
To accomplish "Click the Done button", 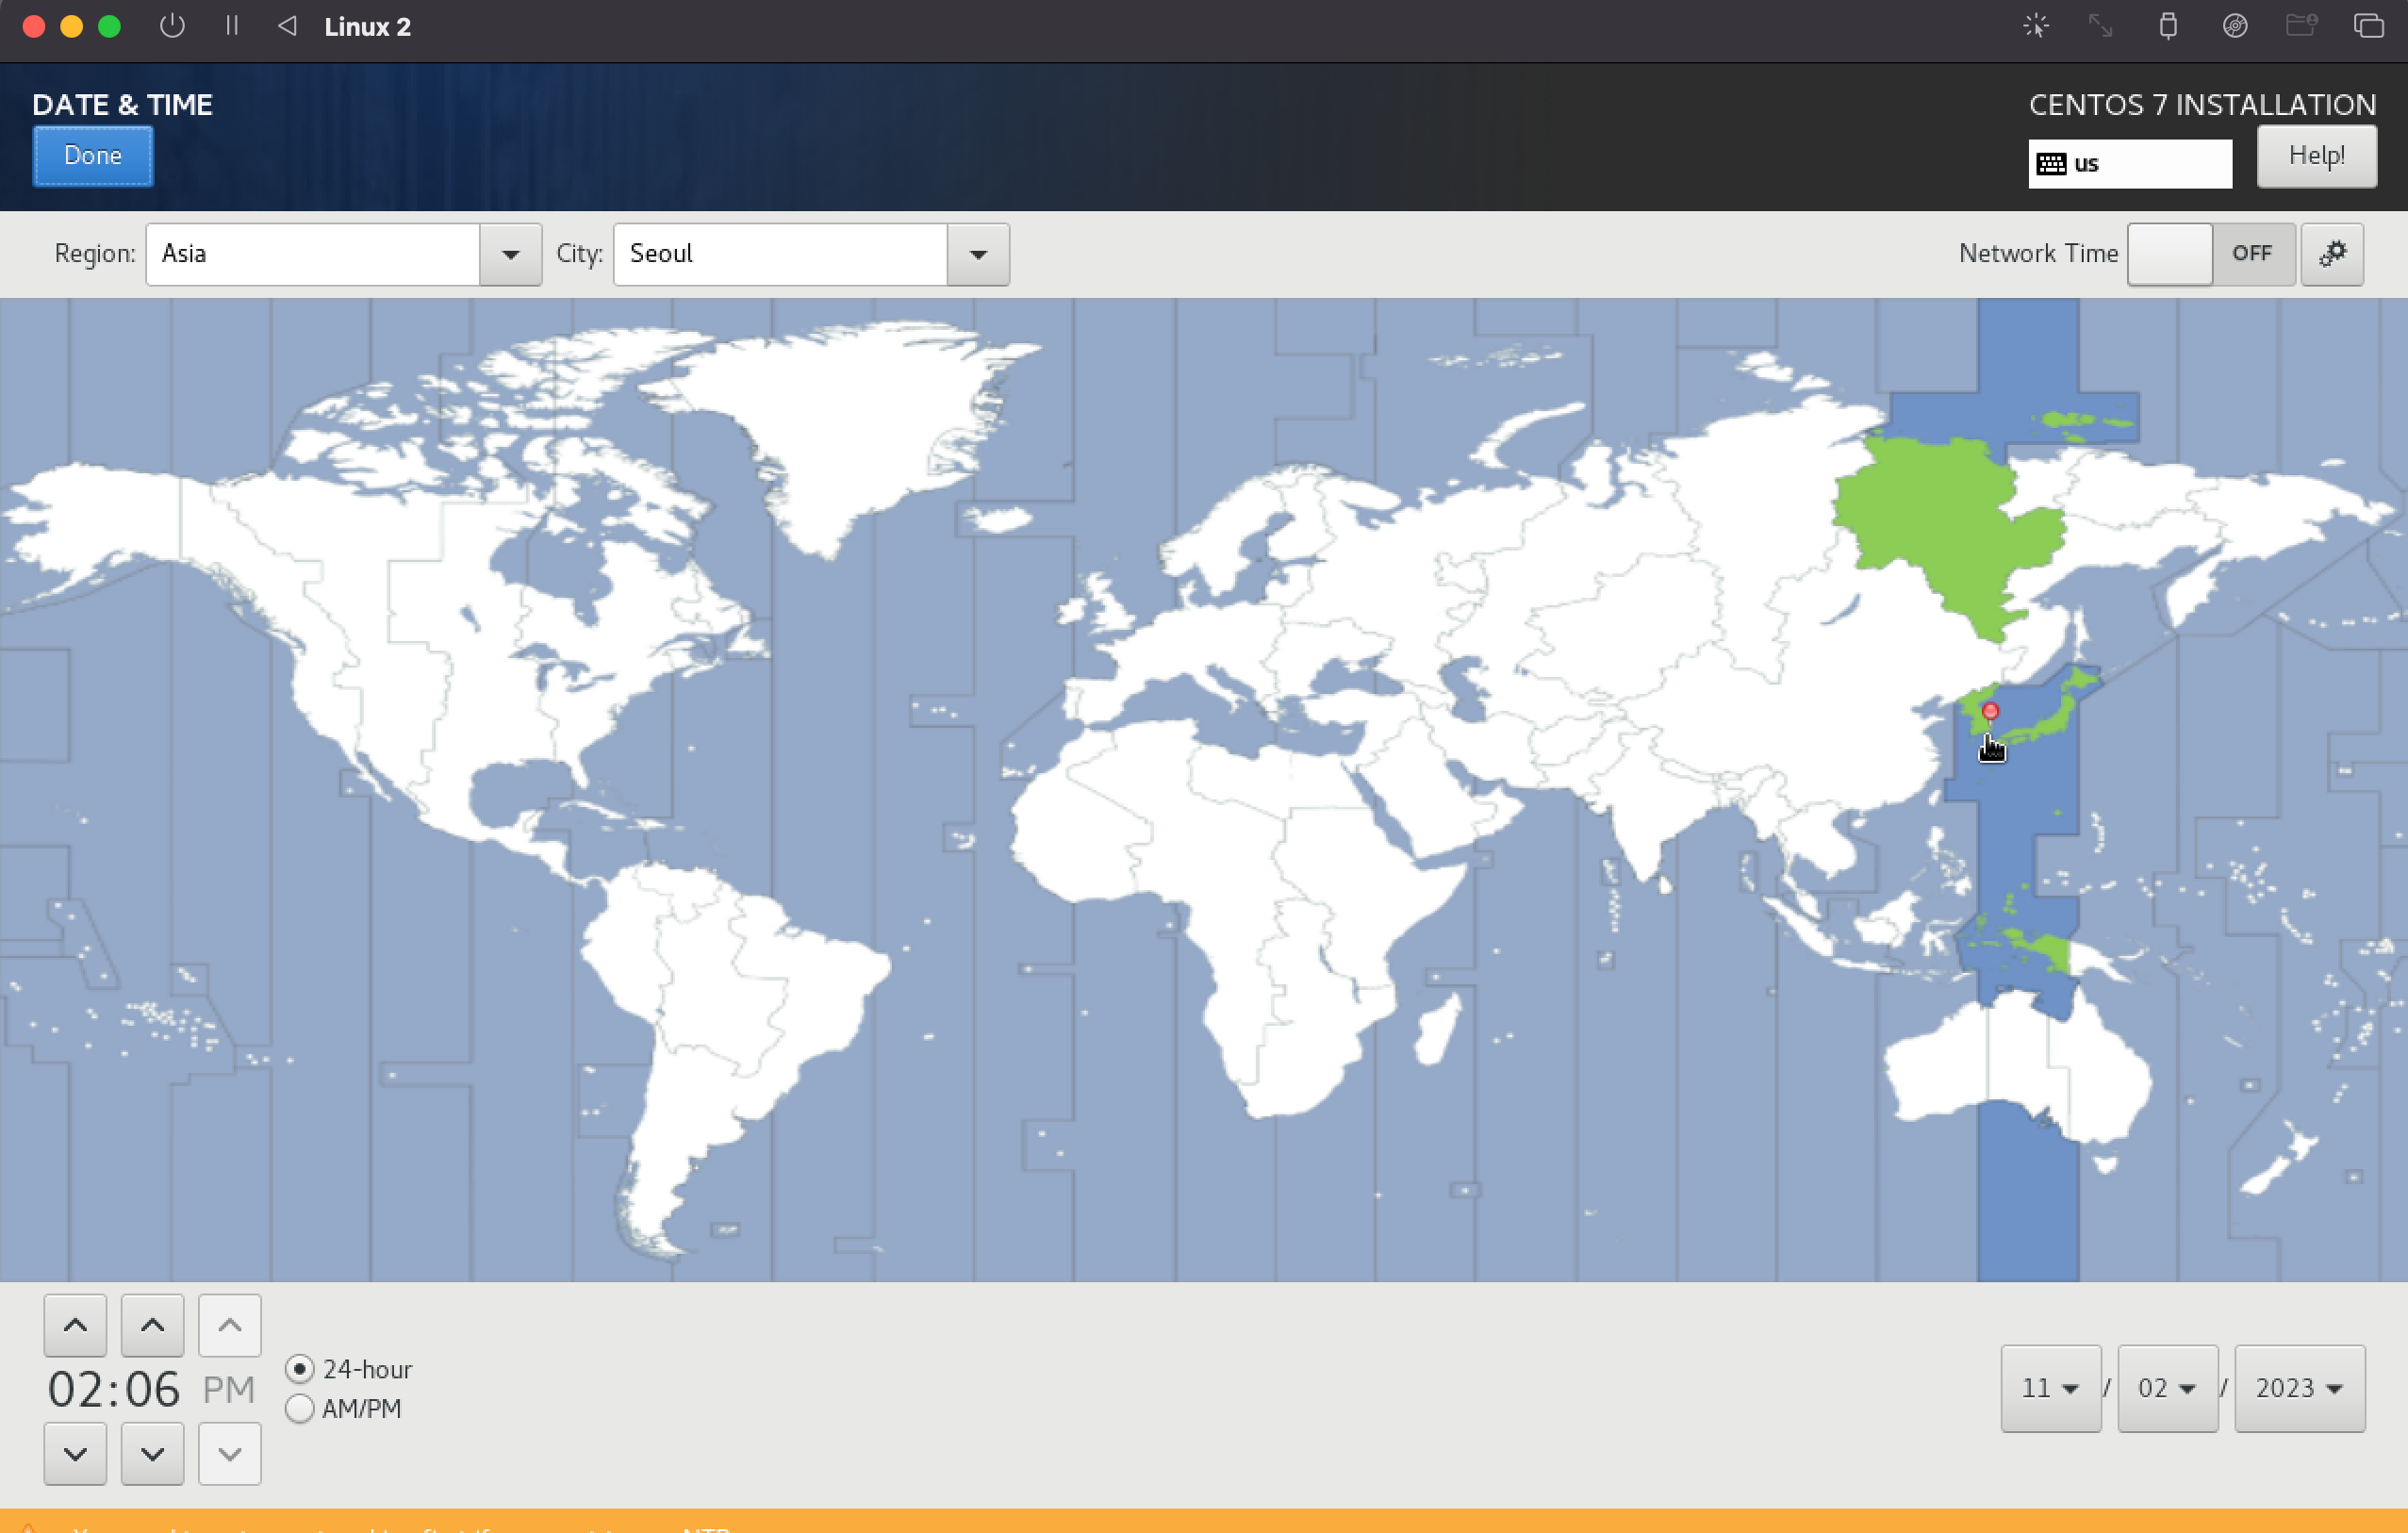I will [x=93, y=156].
